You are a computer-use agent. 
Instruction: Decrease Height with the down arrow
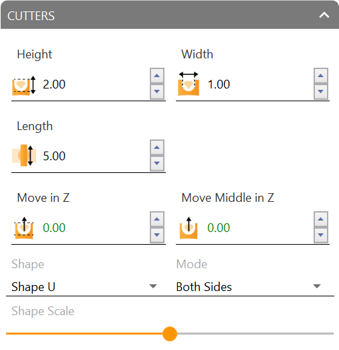pyautogui.click(x=157, y=92)
